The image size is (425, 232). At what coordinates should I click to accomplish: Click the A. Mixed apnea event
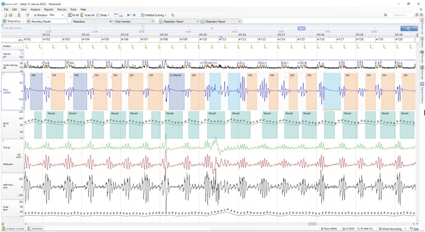(x=176, y=92)
